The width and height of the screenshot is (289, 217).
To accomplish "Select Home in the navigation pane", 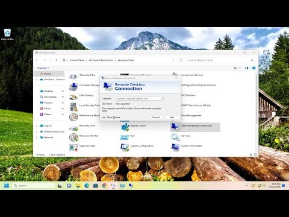I will point(49,74).
